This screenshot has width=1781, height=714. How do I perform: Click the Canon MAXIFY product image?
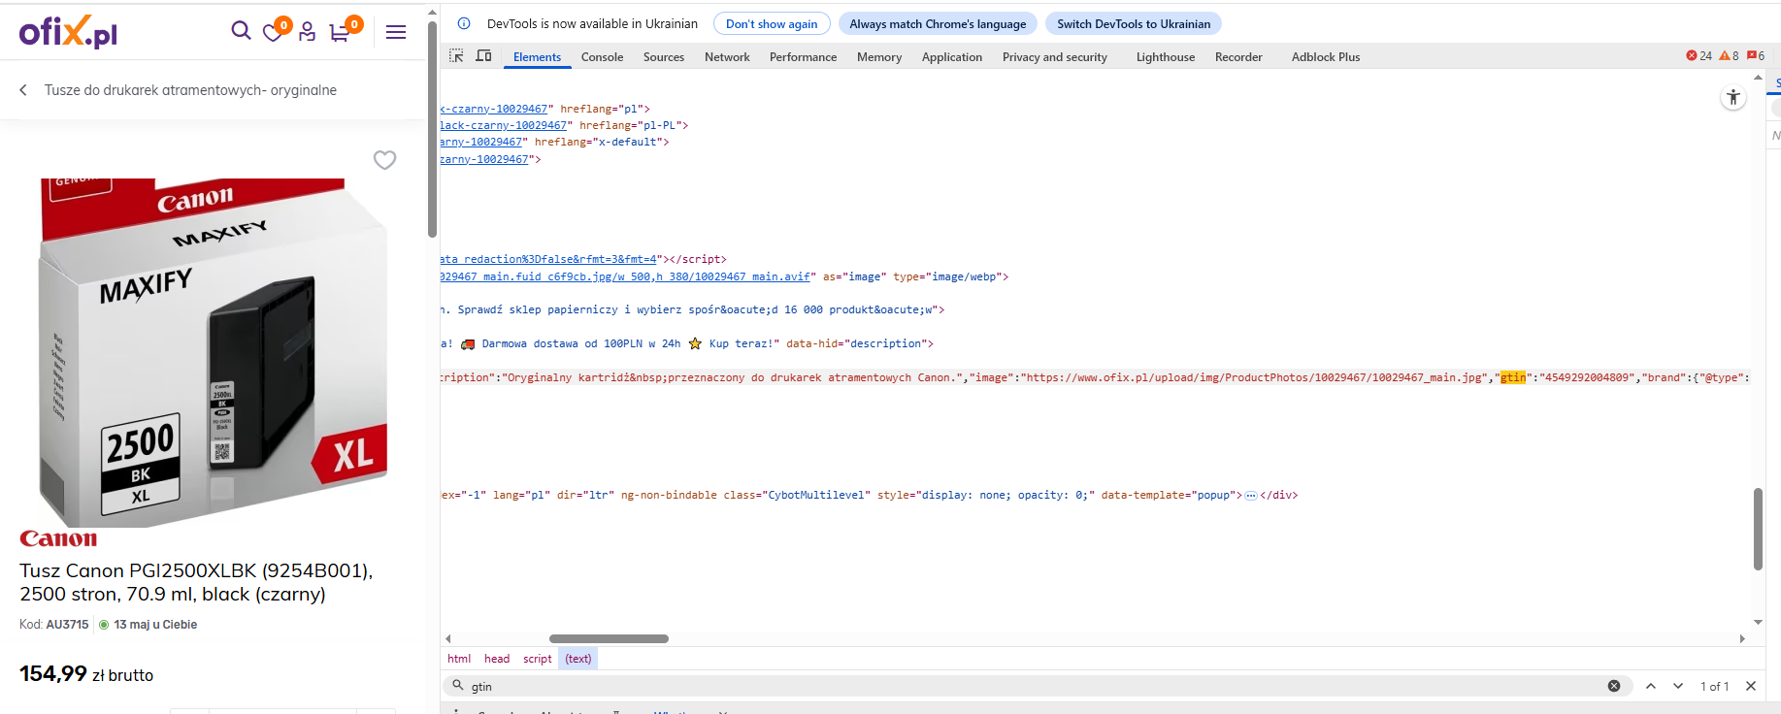tap(213, 352)
